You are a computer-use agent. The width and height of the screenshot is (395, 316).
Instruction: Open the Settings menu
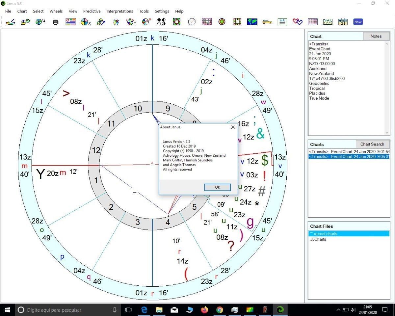pos(162,11)
